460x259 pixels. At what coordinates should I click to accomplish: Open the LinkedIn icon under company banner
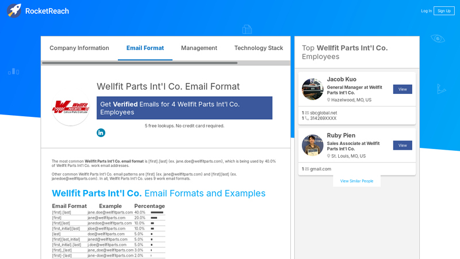(101, 133)
